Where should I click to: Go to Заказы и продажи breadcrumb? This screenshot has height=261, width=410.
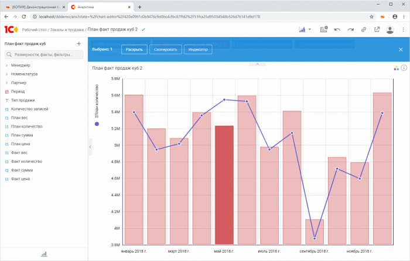[67, 29]
